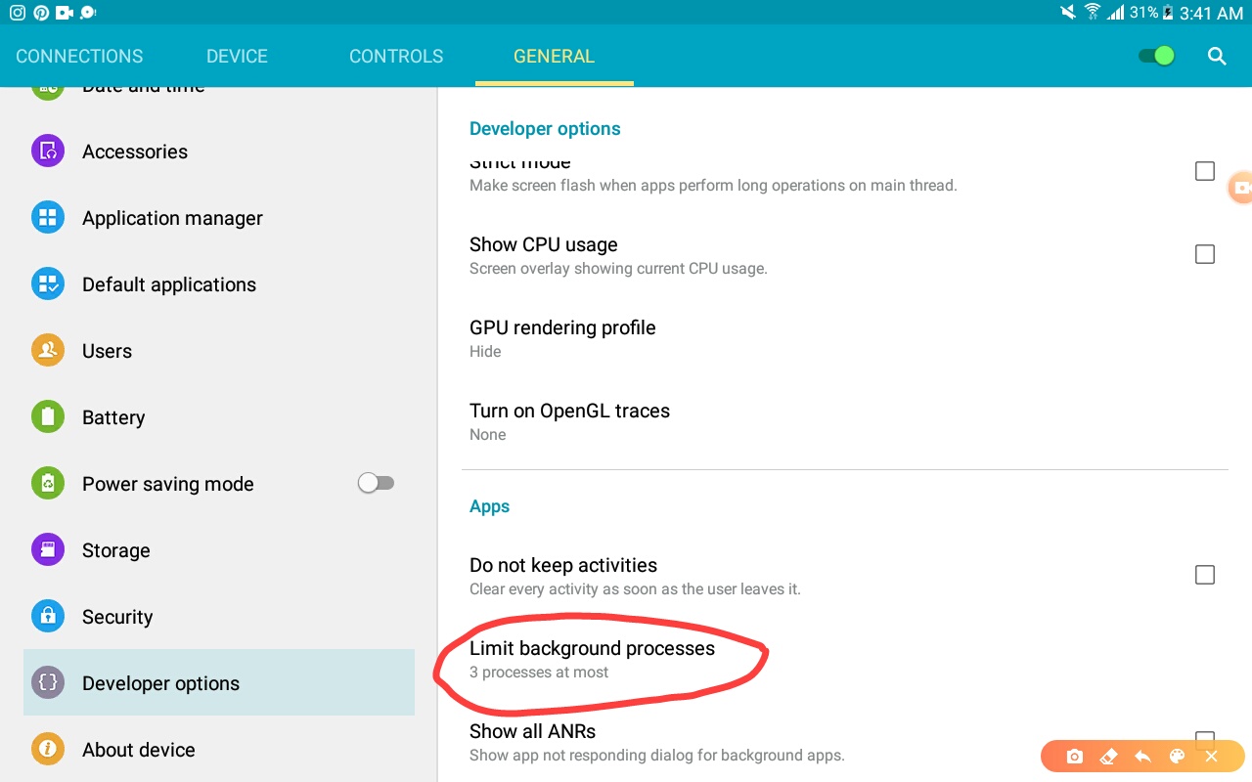The image size is (1252, 782).
Task: Tap the Accessories icon in sidebar
Action: [x=48, y=152]
